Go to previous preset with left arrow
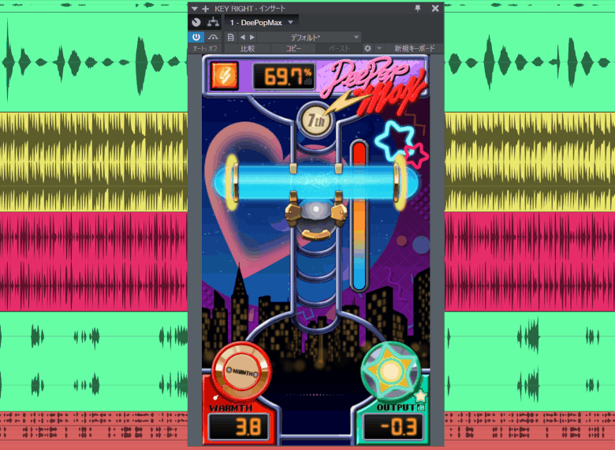Screen dimensions: 615x450 [242, 37]
